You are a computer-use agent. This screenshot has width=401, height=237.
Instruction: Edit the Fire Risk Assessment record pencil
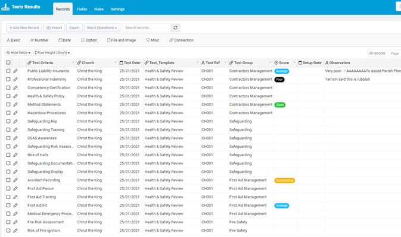pos(15,222)
